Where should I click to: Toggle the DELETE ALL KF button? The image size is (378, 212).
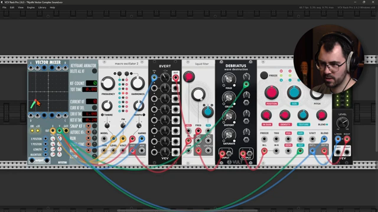pyautogui.click(x=94, y=71)
